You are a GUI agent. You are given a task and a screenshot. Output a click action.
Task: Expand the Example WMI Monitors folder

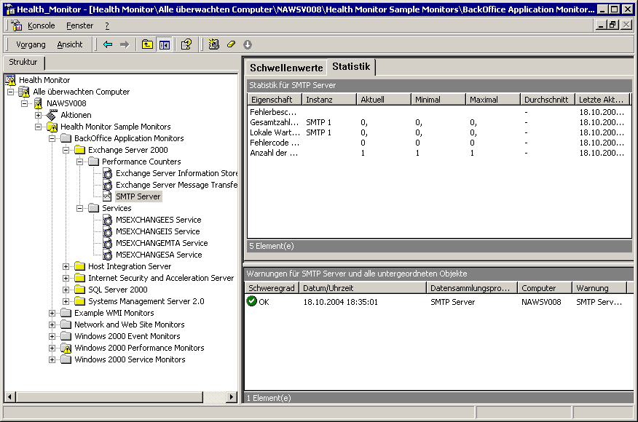pos(52,313)
